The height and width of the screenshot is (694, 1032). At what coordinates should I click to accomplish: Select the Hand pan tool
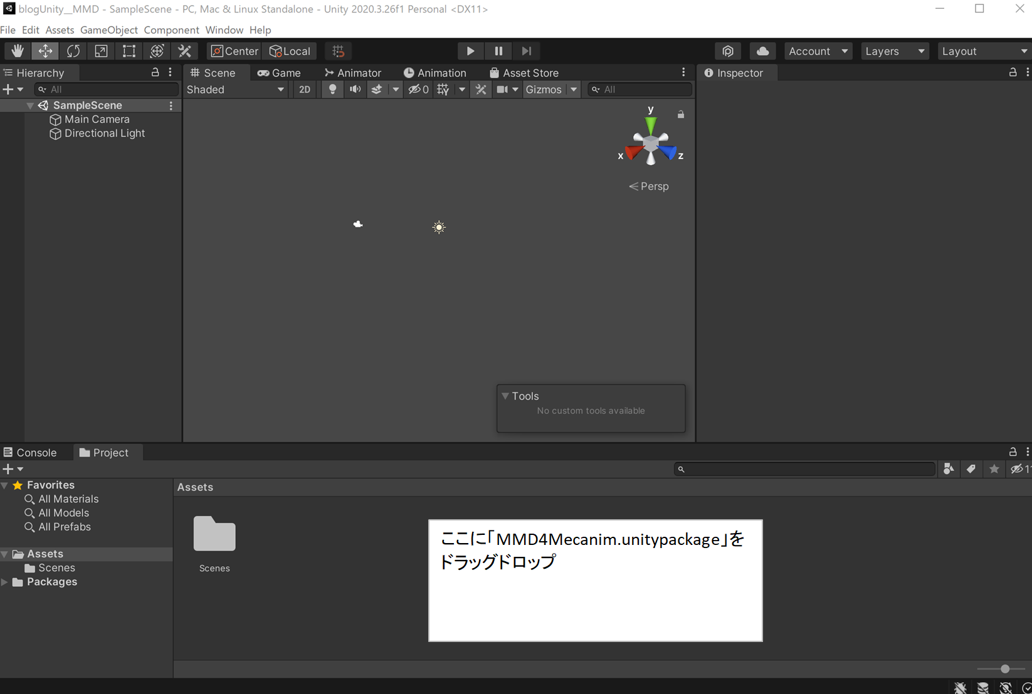pos(17,51)
